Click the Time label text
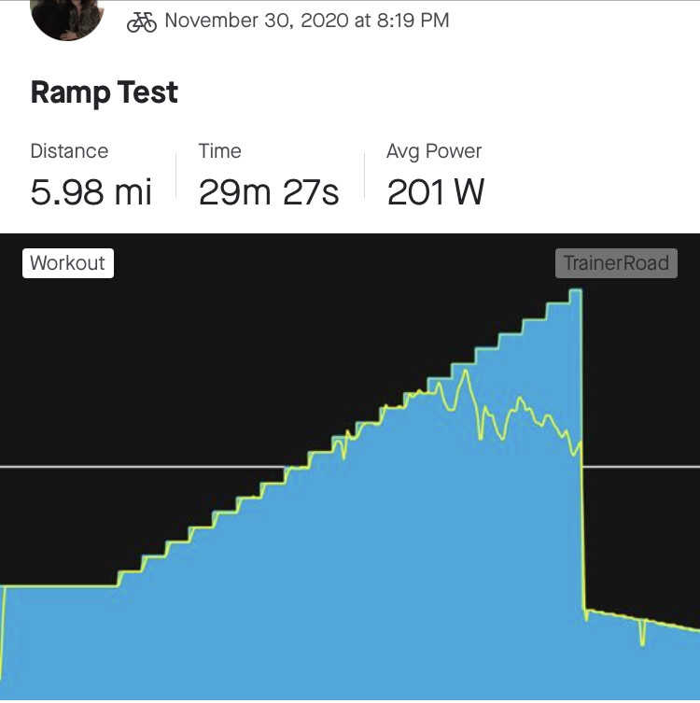 [219, 151]
